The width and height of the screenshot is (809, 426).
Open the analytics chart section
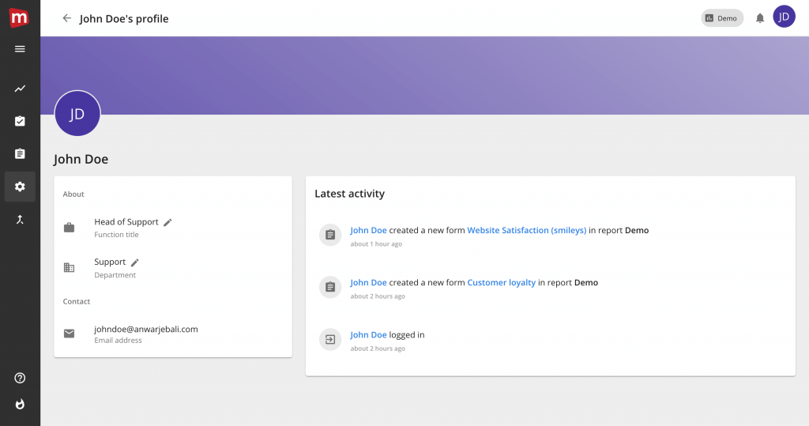click(x=20, y=89)
